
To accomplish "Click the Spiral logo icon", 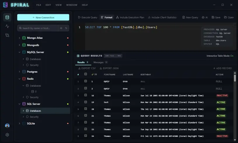I will click(x=5, y=5).
